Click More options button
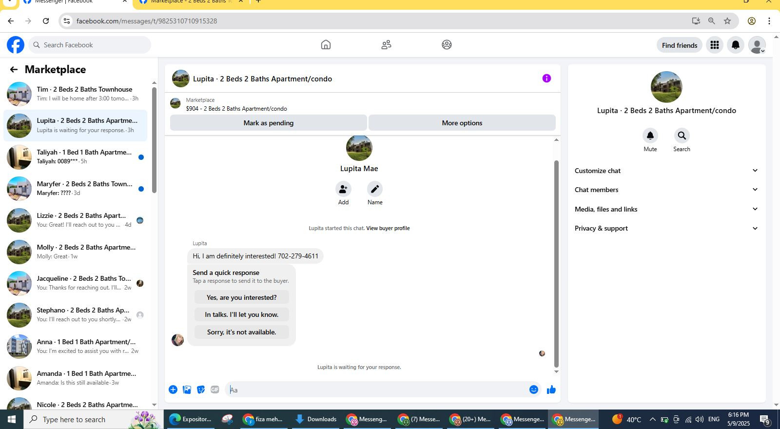Image resolution: width=780 pixels, height=429 pixels. pyautogui.click(x=462, y=123)
